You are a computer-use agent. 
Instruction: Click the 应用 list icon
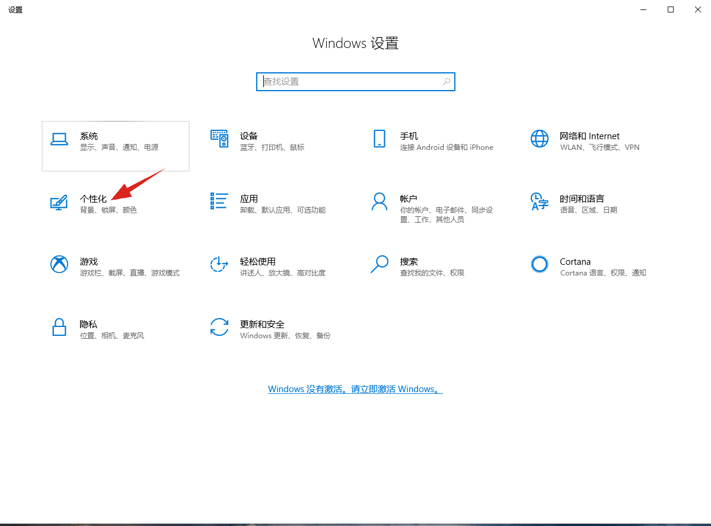[x=219, y=201]
